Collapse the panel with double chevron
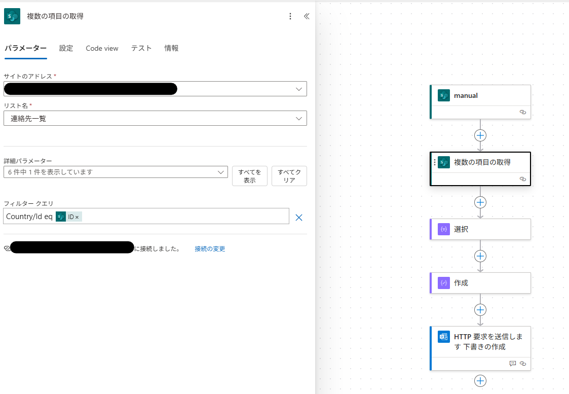The image size is (569, 394). pyautogui.click(x=307, y=16)
